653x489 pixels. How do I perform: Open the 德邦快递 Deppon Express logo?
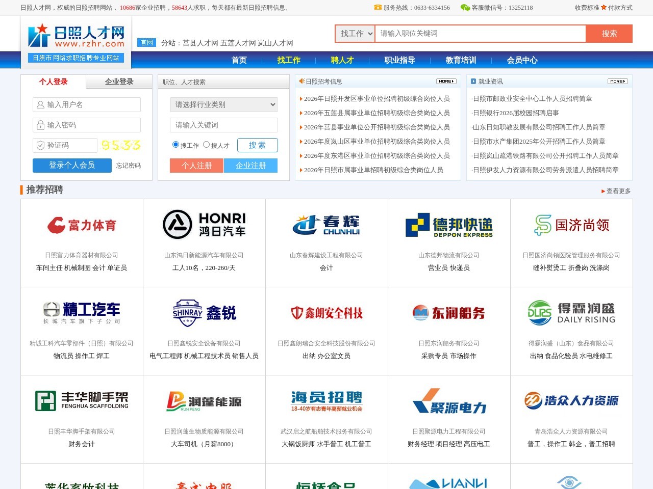(449, 225)
